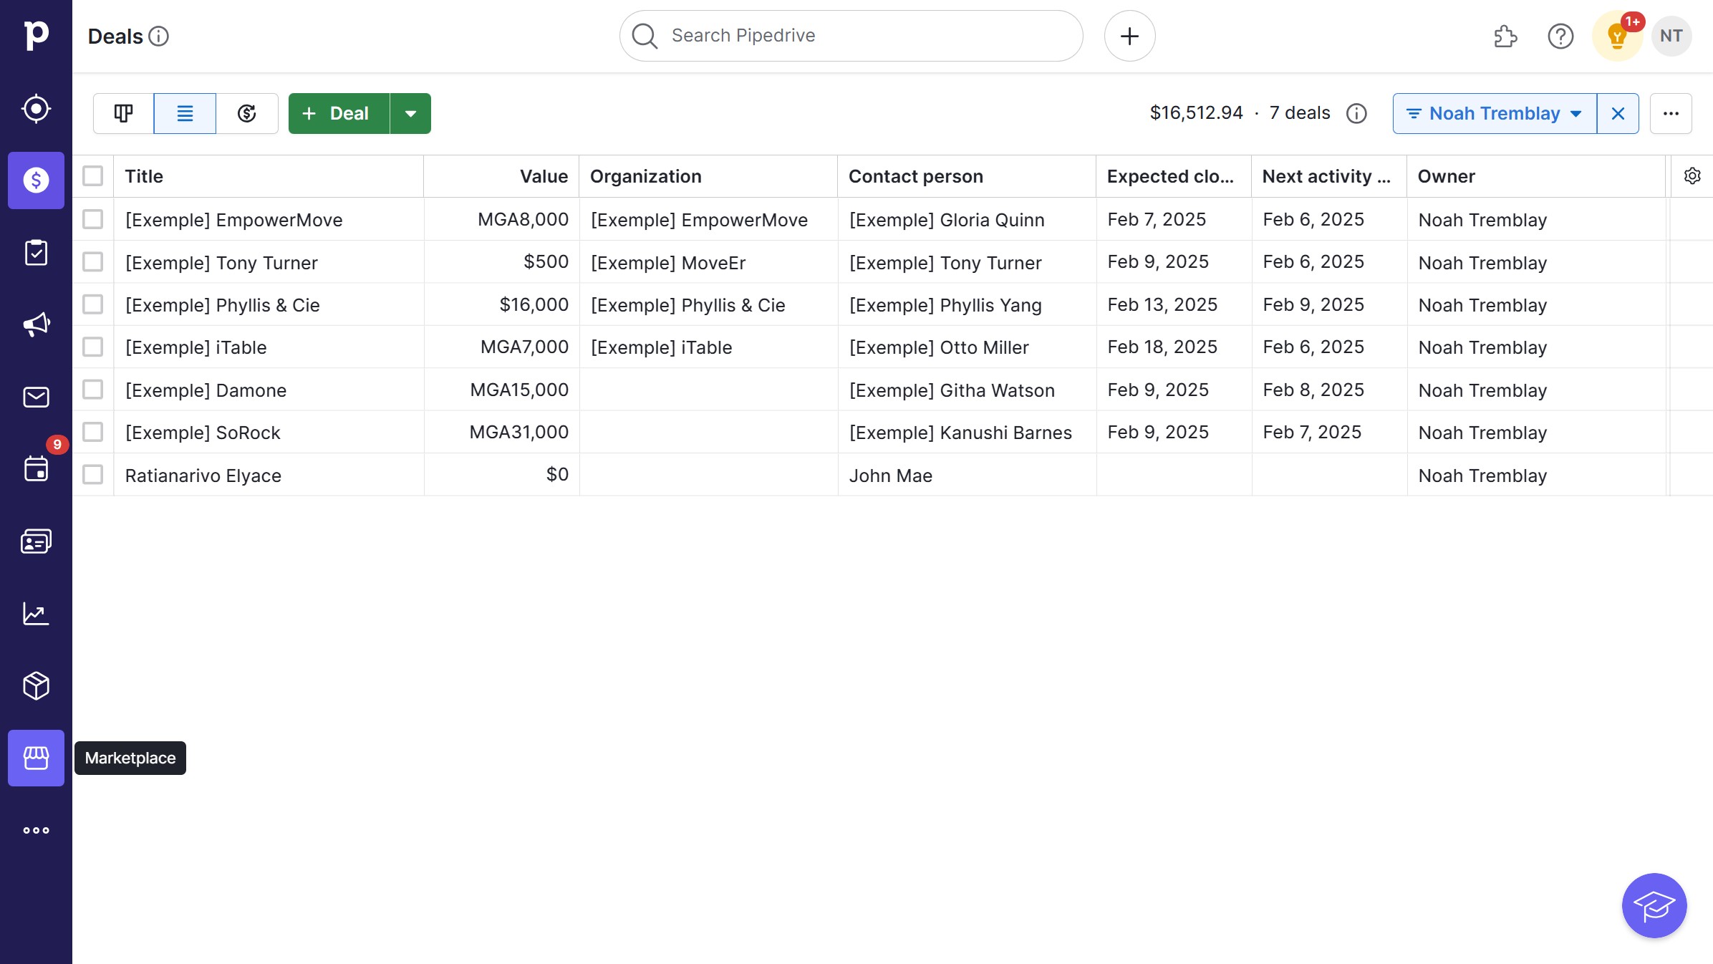This screenshot has width=1713, height=964.
Task: Check the select-all header checkbox
Action: pyautogui.click(x=92, y=176)
